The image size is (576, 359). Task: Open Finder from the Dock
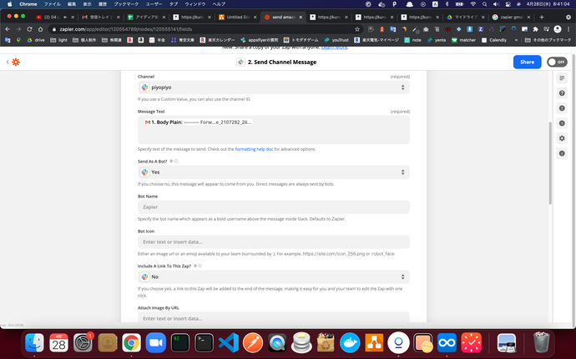pyautogui.click(x=34, y=343)
